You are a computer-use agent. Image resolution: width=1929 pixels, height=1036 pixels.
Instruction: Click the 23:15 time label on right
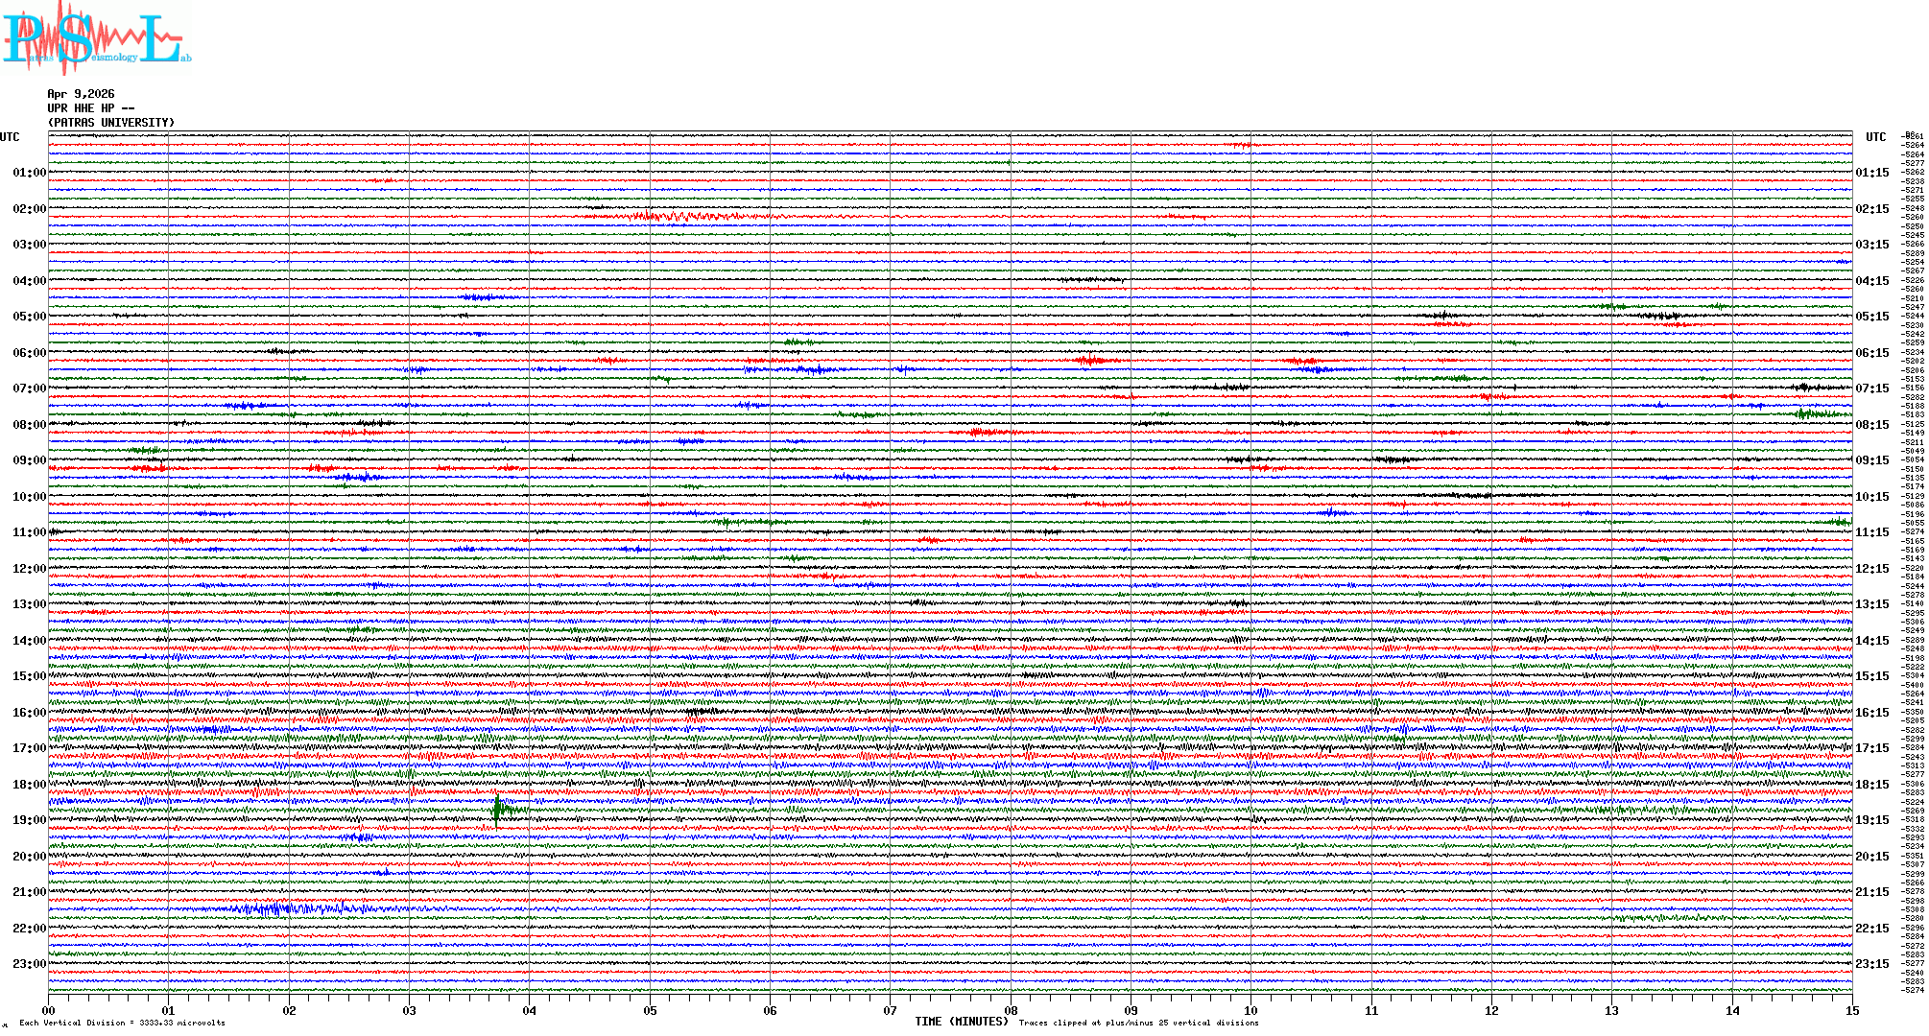1871,964
